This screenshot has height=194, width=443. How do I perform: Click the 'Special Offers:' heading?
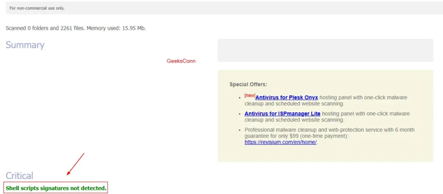click(248, 84)
